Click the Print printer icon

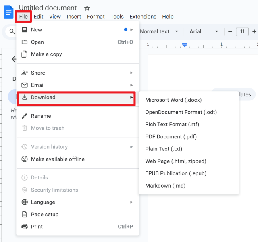click(x=25, y=227)
